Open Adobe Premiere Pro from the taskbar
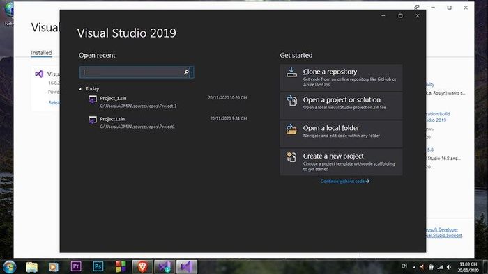The image size is (488, 274). (76, 266)
